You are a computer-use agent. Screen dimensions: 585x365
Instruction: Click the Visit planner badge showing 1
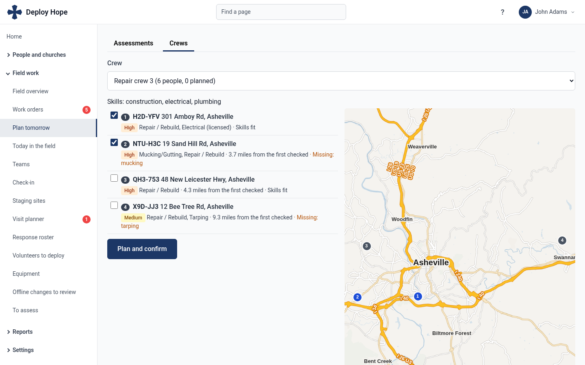coord(87,219)
